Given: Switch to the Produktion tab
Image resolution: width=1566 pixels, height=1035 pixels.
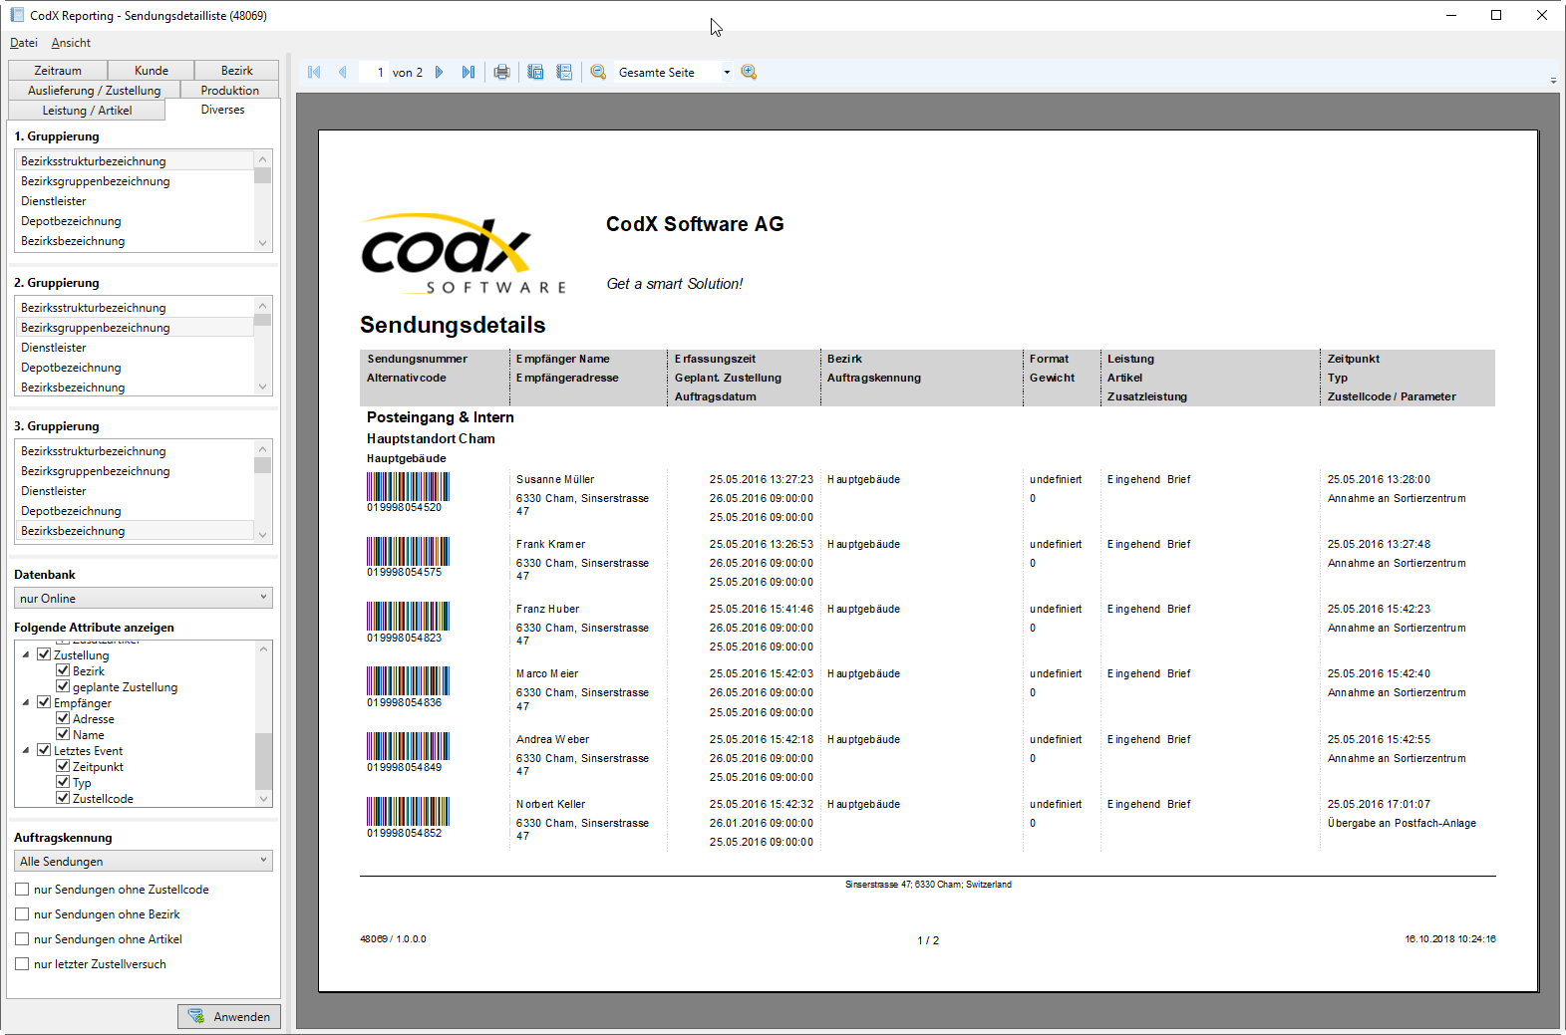Looking at the screenshot, I should tap(229, 91).
